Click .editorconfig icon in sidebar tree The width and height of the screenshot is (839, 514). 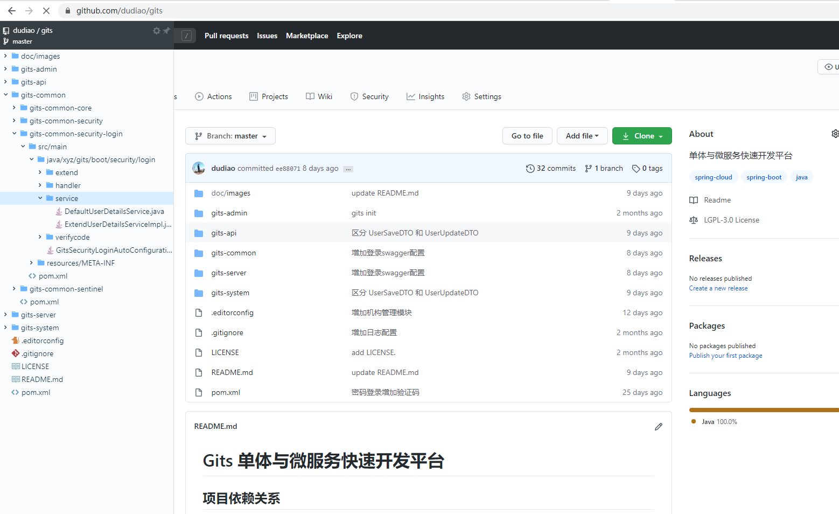coord(16,341)
